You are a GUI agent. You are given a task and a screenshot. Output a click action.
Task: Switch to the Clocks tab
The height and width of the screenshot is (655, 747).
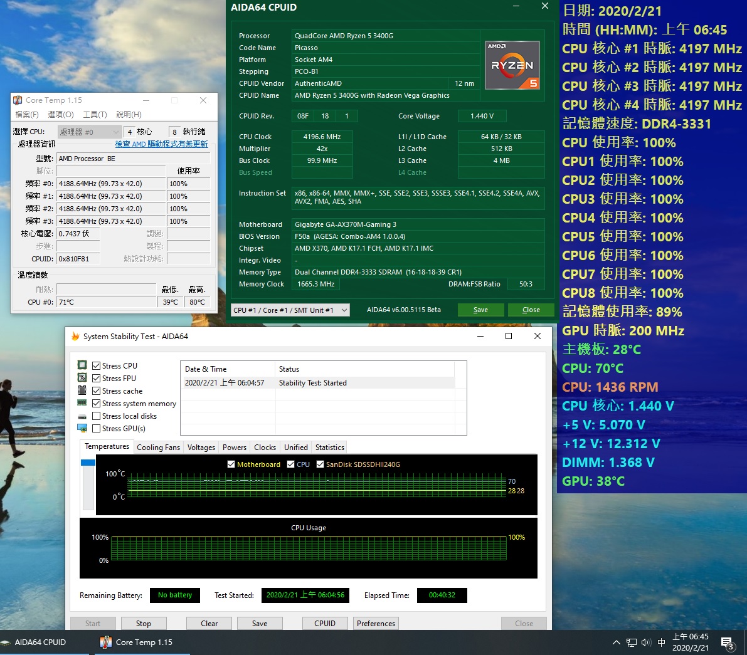click(265, 448)
